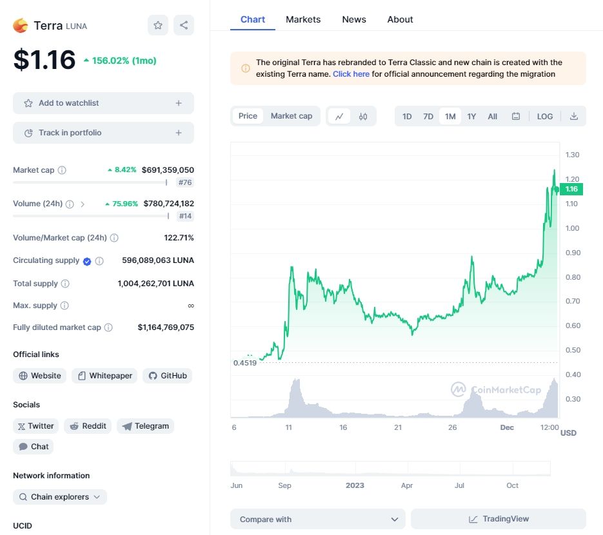Switch to the Markets tab
The image size is (603, 535).
click(x=303, y=19)
